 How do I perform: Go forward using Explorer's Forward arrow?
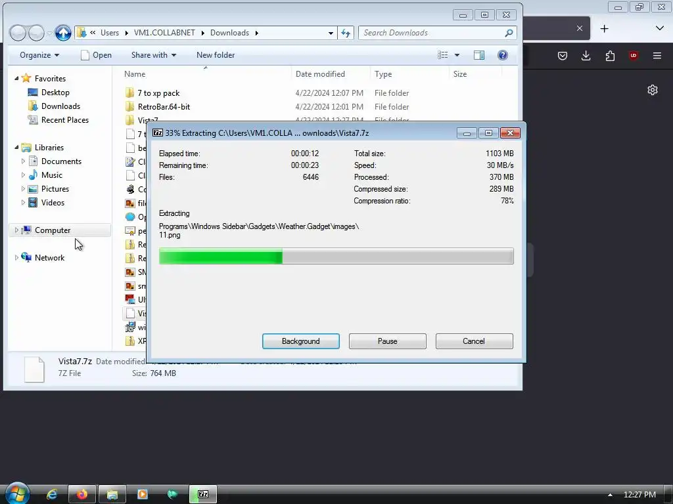click(x=36, y=33)
